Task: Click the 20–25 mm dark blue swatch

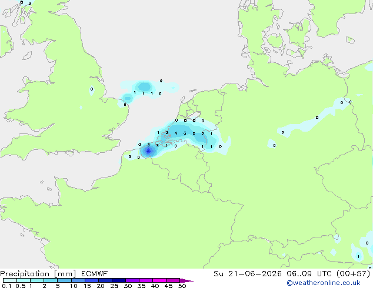Action: tap(105, 280)
